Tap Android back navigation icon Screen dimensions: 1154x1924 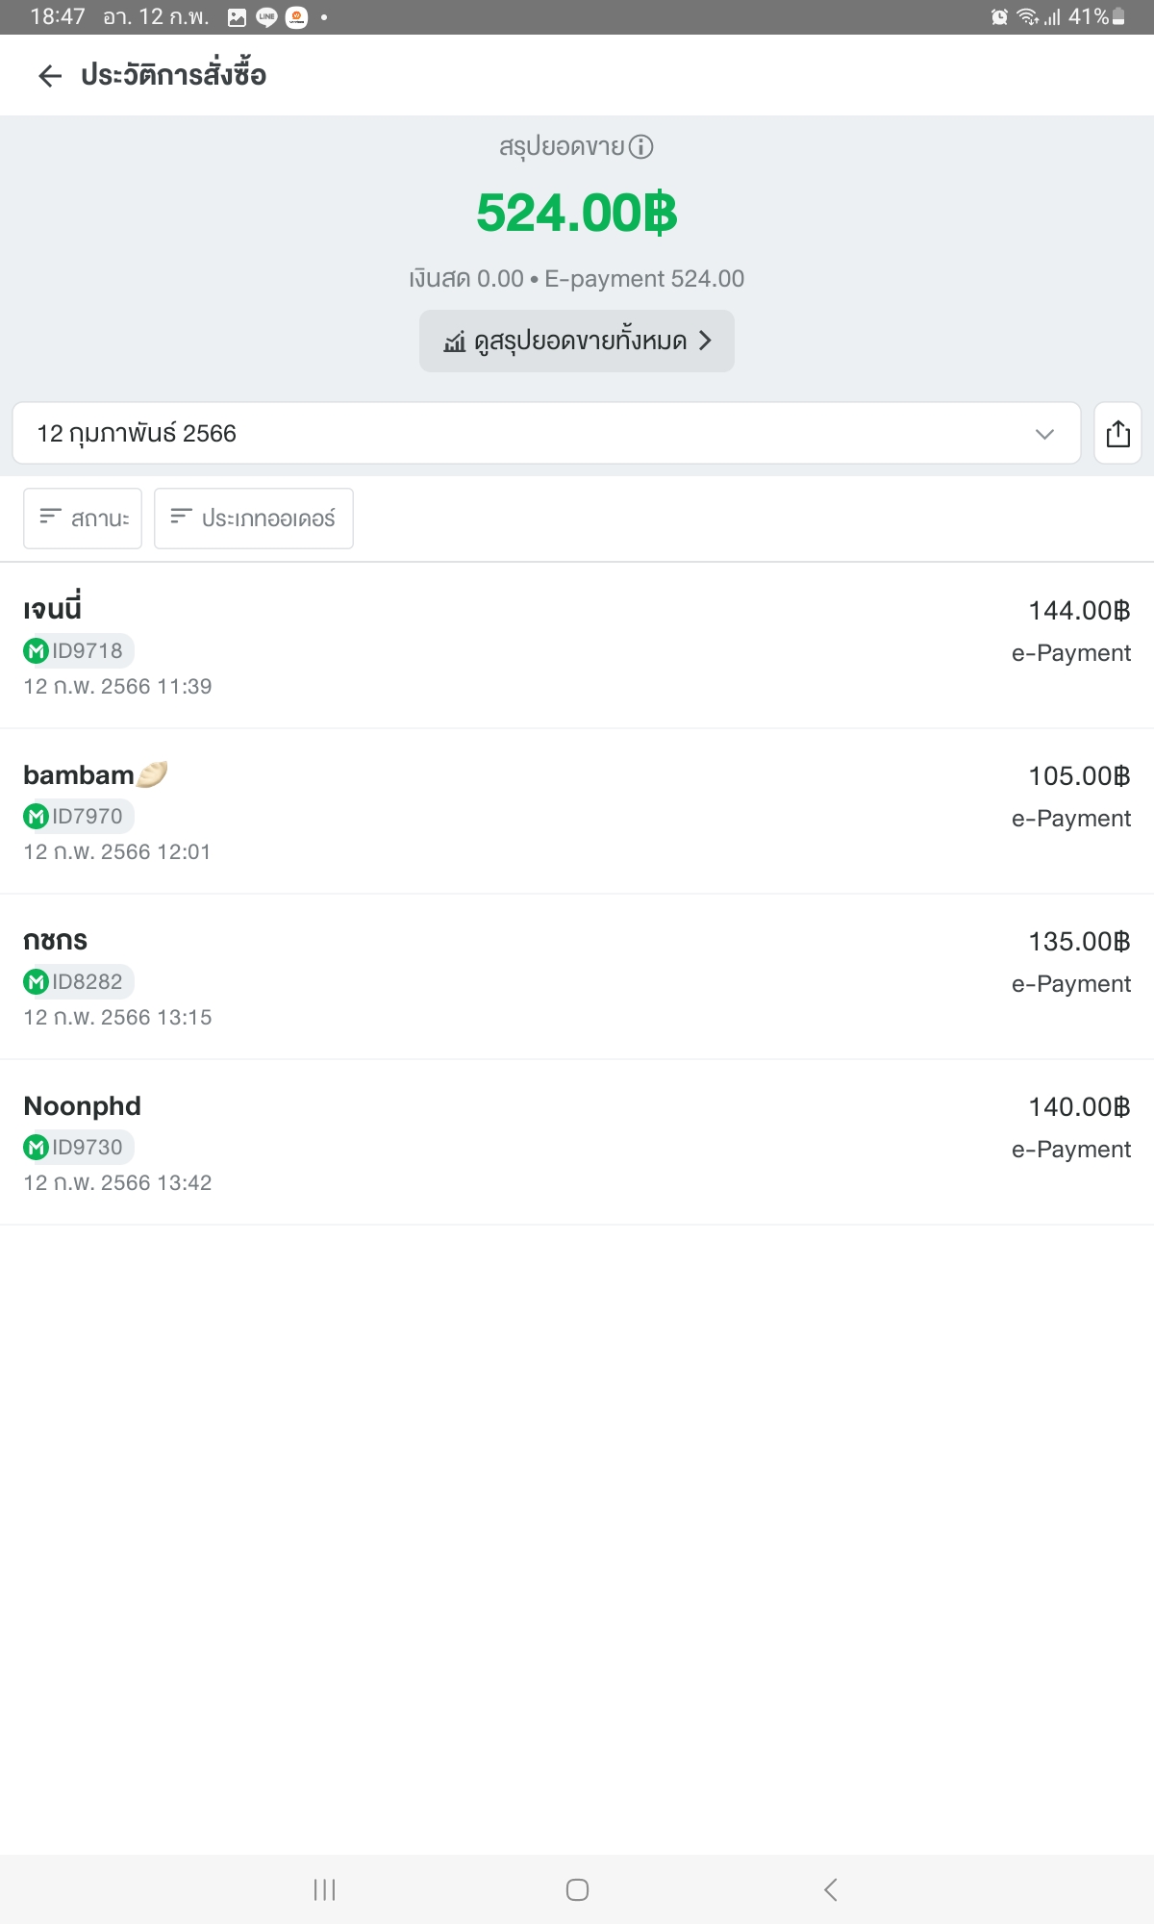[x=831, y=1889]
